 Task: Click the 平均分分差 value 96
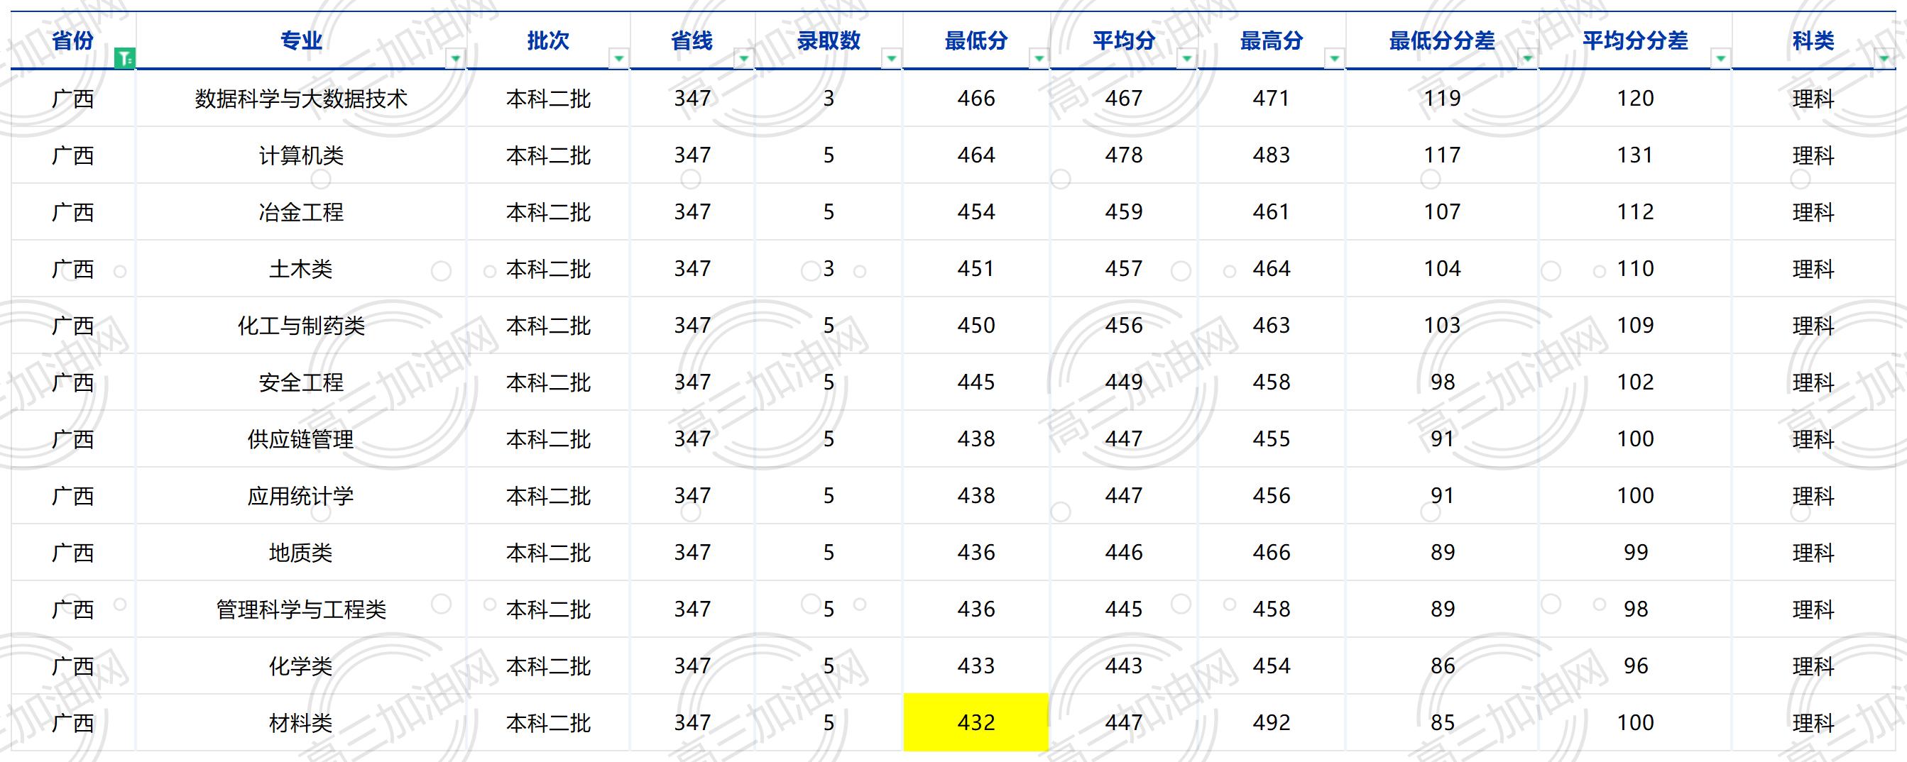1635,665
